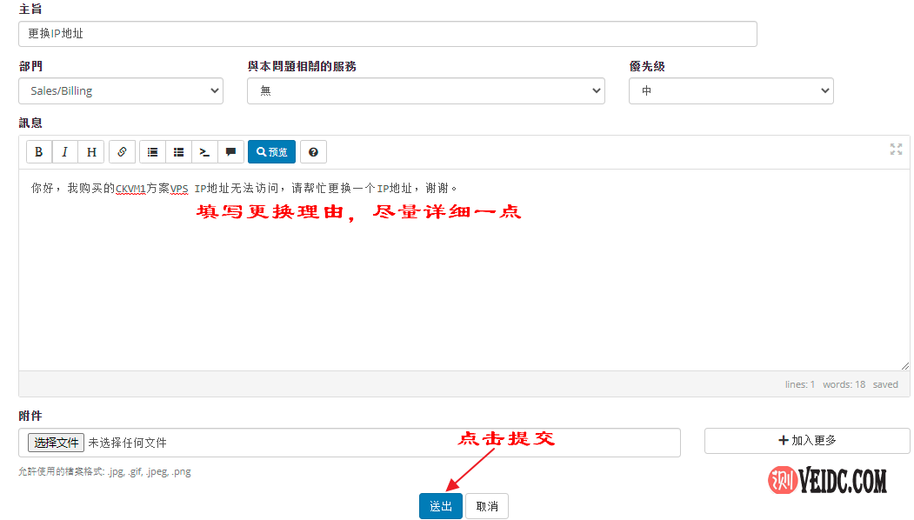
Task: Open the 優先級 priority dropdown
Action: coord(731,91)
